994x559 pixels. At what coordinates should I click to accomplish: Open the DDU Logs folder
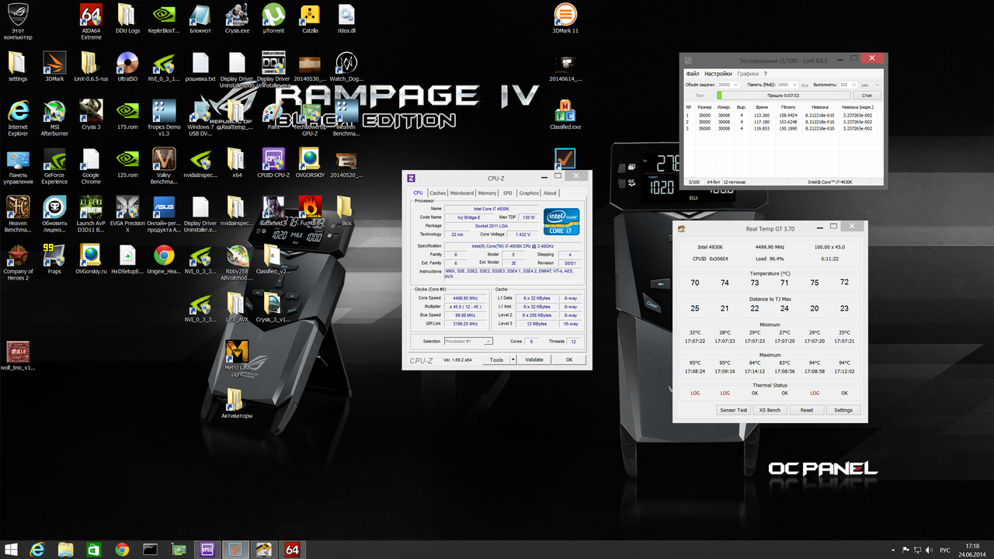pyautogui.click(x=127, y=18)
